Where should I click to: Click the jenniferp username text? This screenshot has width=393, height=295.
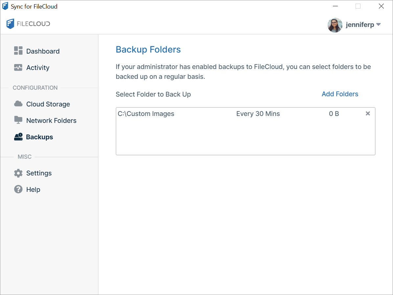[x=360, y=25]
